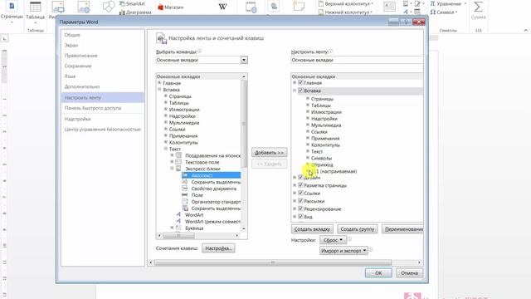Click the Создать группу button
This screenshot has height=299, width=531.
(x=358, y=229)
